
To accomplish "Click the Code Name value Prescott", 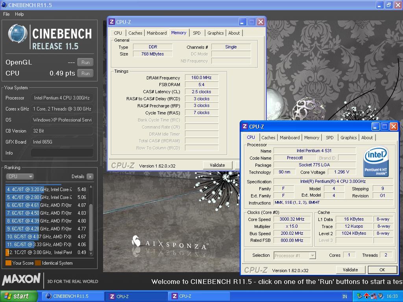I will (295, 158).
